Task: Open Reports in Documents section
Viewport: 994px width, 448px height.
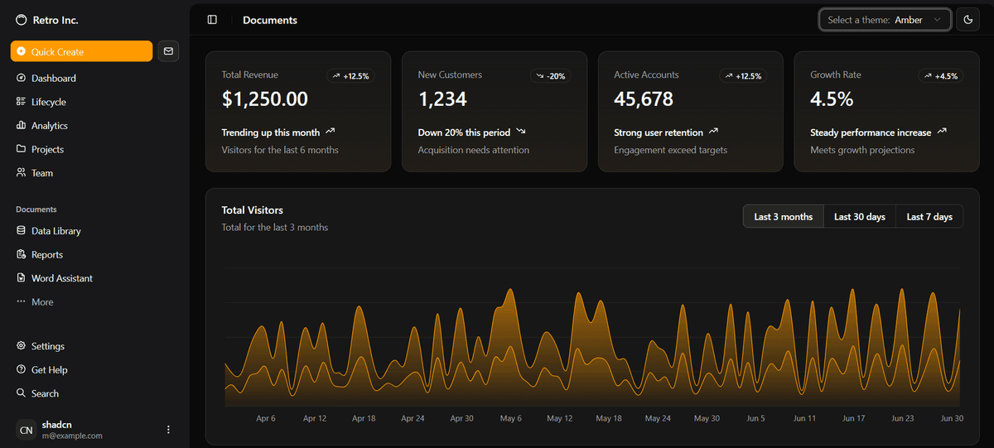Action: [x=47, y=255]
